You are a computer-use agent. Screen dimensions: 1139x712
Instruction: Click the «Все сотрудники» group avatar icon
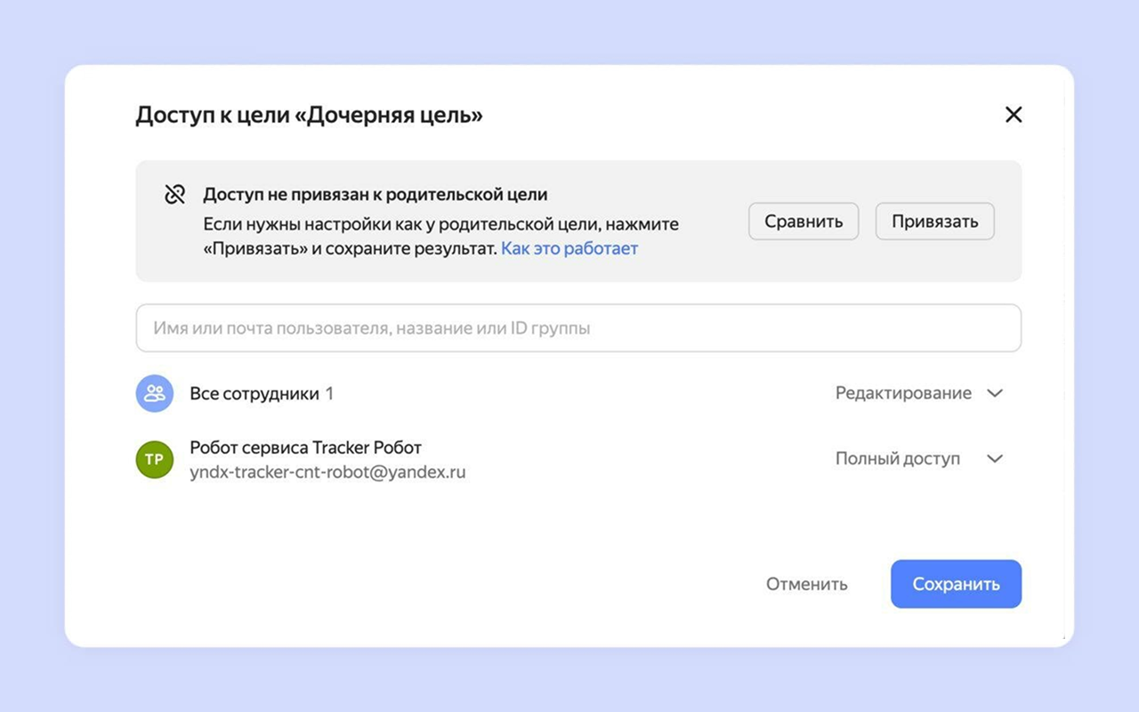[154, 393]
